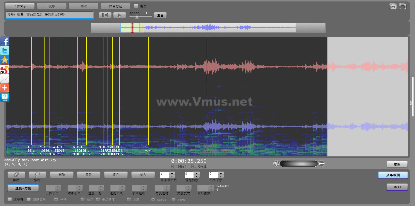415x206 pixels.
Task: Tick the 无嘀嗒 checkbox
Action: 10,200
